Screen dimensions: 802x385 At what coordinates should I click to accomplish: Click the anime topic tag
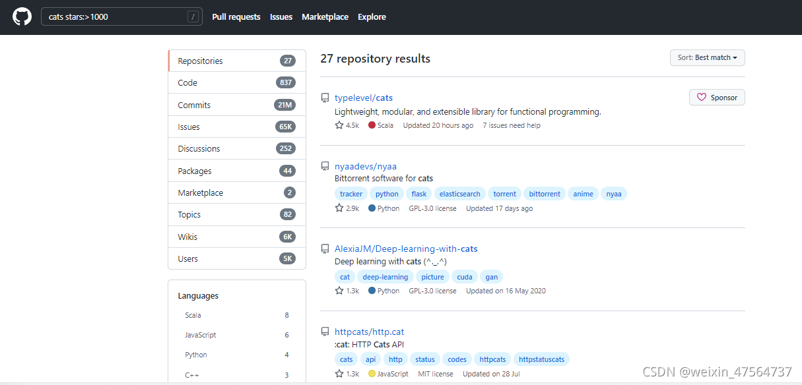(583, 194)
